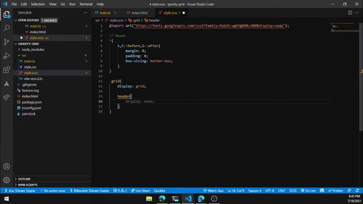The image size is (363, 204).
Task: Open the Run menu
Action: 72,4
